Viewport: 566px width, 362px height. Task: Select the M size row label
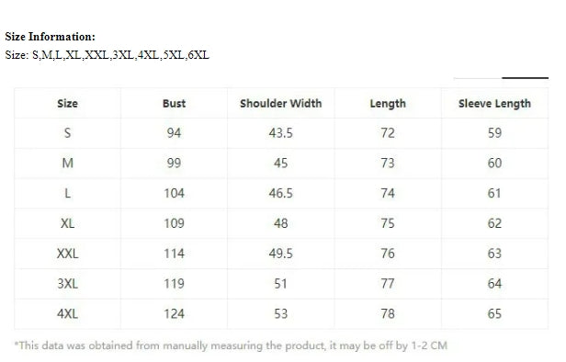tap(67, 164)
